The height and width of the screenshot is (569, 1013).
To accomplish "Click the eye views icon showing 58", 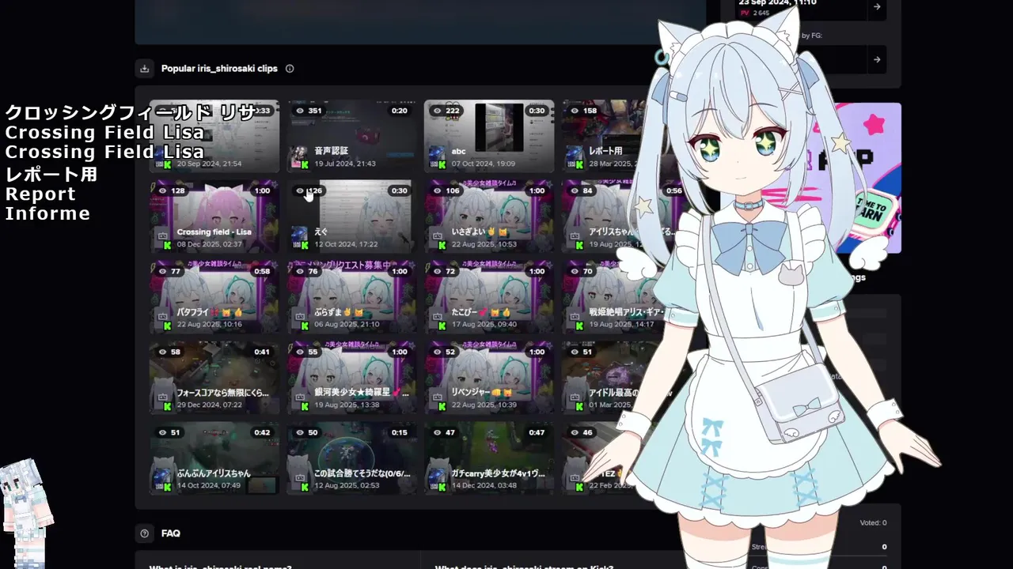I will coord(162,352).
